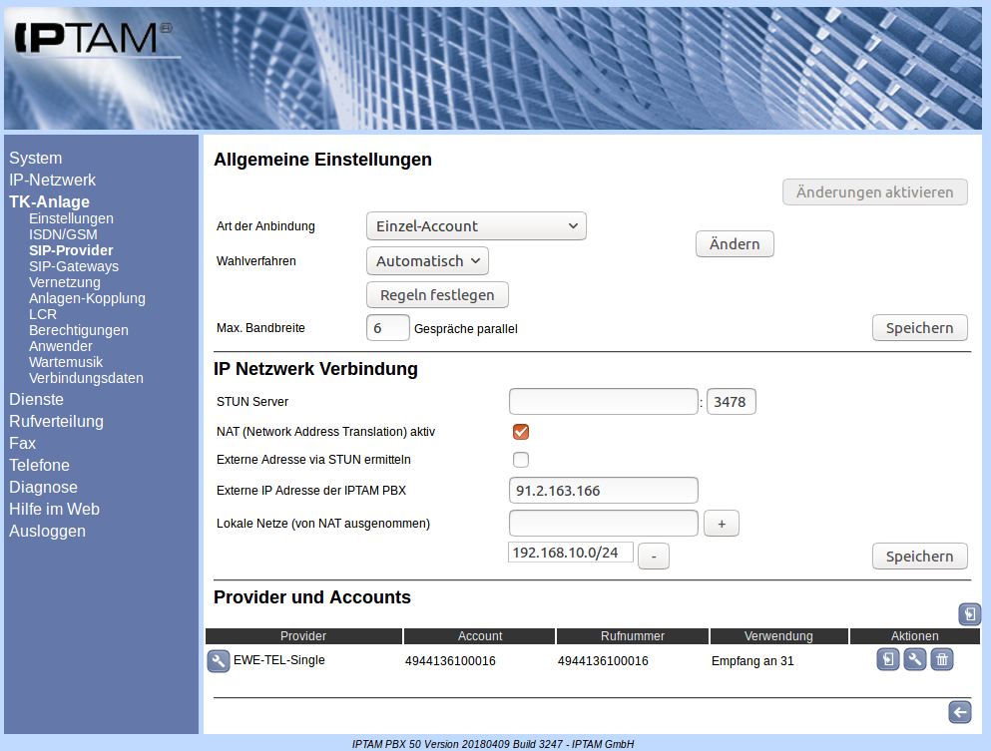Viewport: 991px width, 751px height.
Task: Click the wrench icon beside EWE-TEL-Single provider
Action: (219, 661)
